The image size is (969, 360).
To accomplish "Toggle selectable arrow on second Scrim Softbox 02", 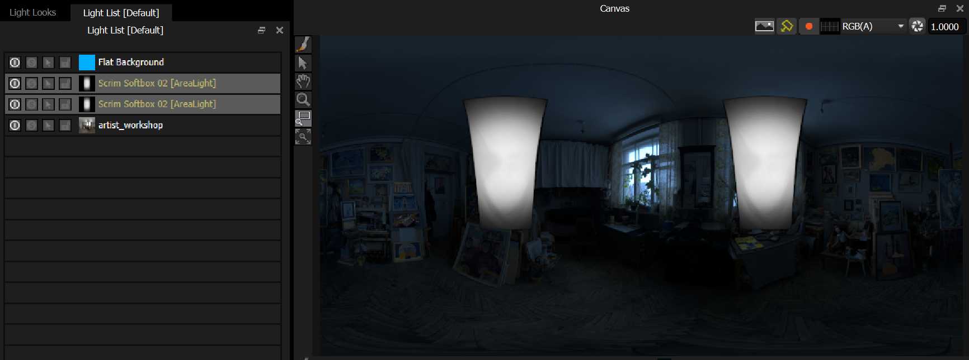I will [49, 104].
